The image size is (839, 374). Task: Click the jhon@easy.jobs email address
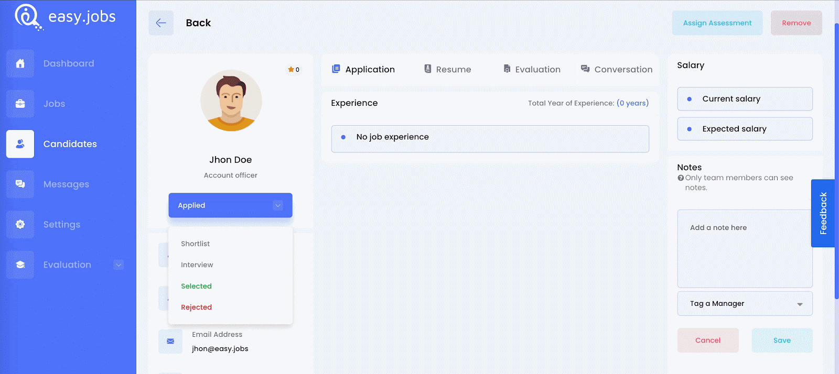pos(220,349)
